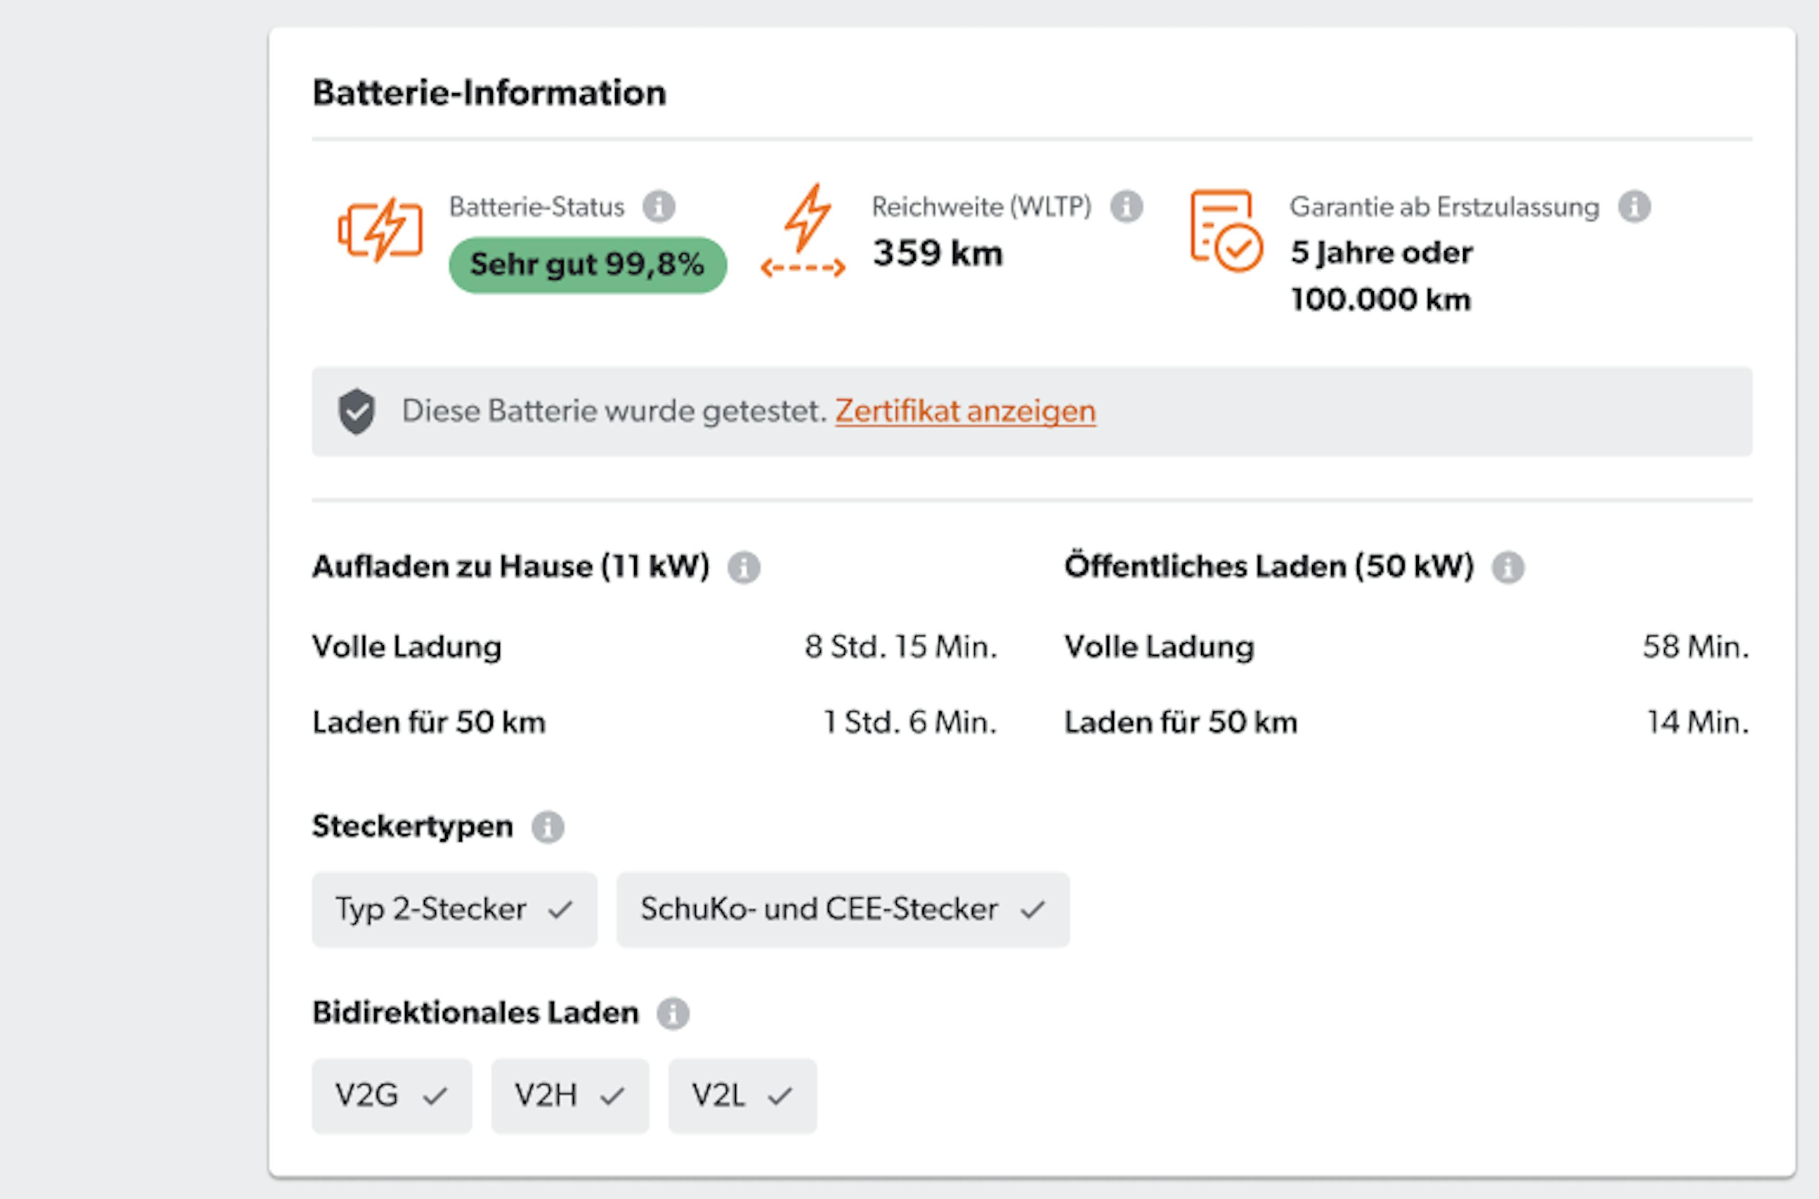1819x1199 pixels.
Task: Click Volle Ladung under Aufladen zu Hause
Action: pyautogui.click(x=407, y=647)
